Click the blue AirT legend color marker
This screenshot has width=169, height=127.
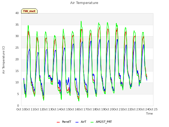[x=77, y=122]
